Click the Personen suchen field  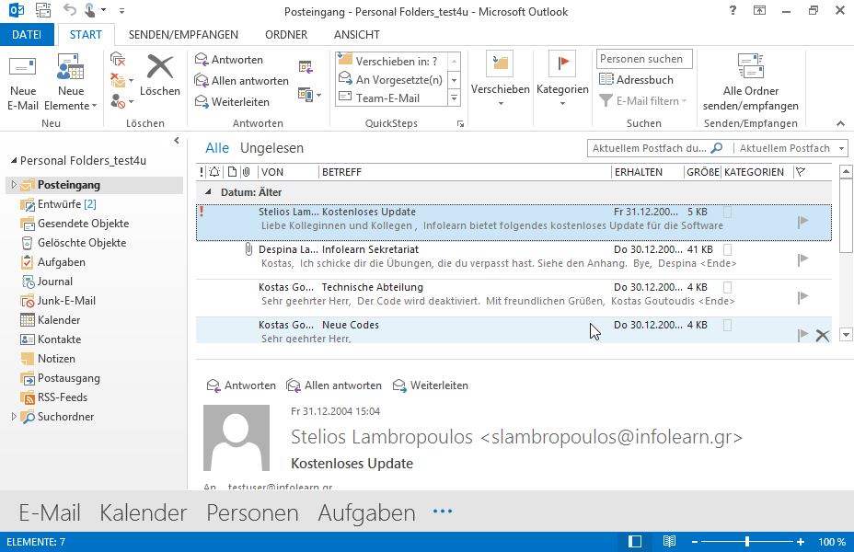(x=644, y=59)
